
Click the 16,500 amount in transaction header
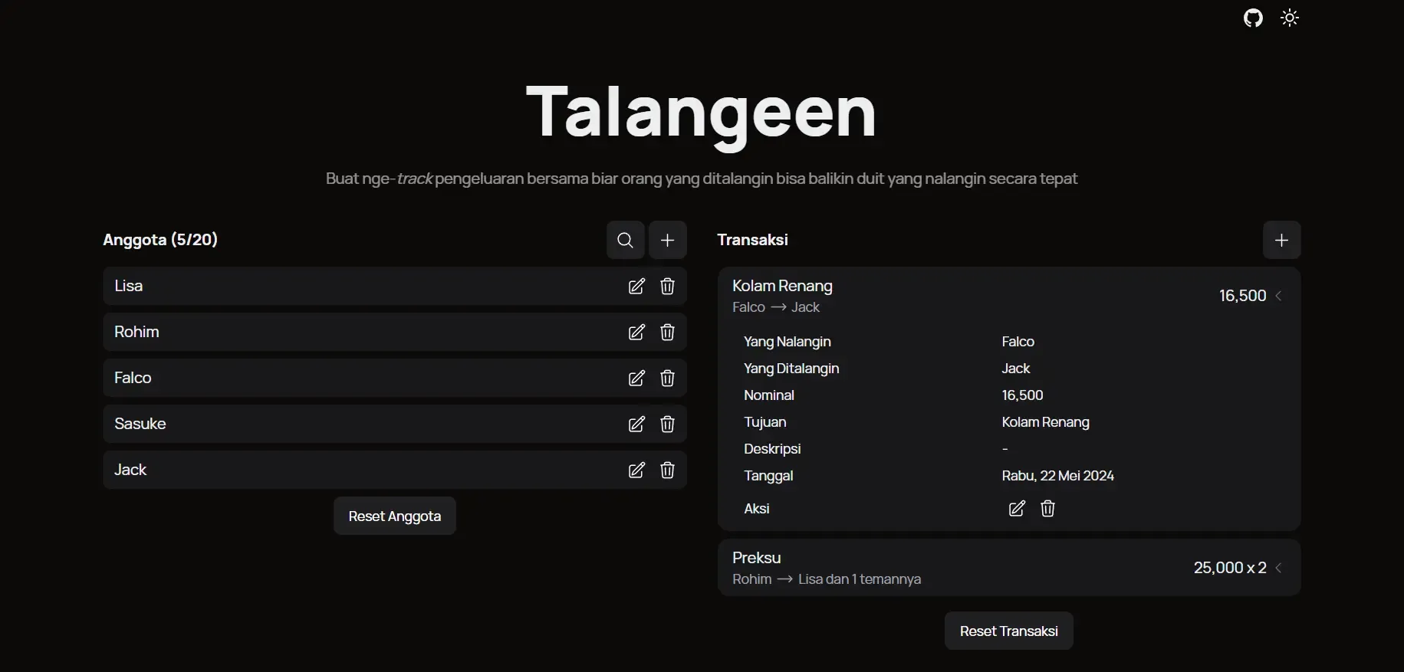coord(1243,296)
